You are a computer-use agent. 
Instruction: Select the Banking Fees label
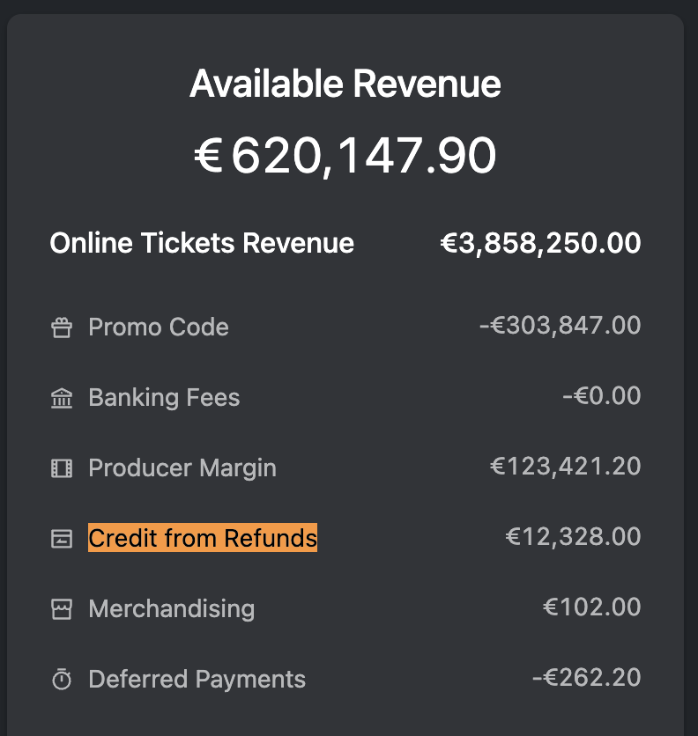pyautogui.click(x=164, y=398)
